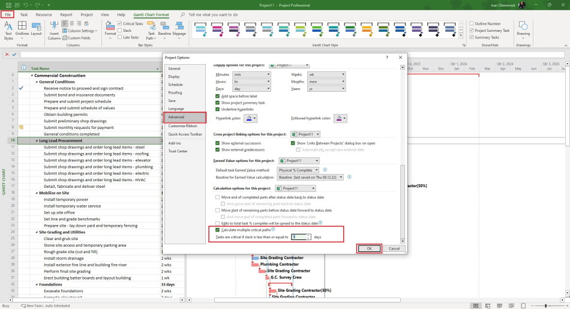Viewport: 570px width, 309px height.
Task: Toggle Critical Tasks checkbox in ribbon
Action: click(119, 23)
